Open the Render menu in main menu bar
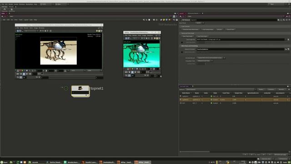Screen dimensions: 291x164 coord(11,4)
